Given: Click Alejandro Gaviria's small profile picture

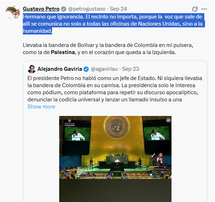Looking at the screenshot, I should [x=31, y=69].
